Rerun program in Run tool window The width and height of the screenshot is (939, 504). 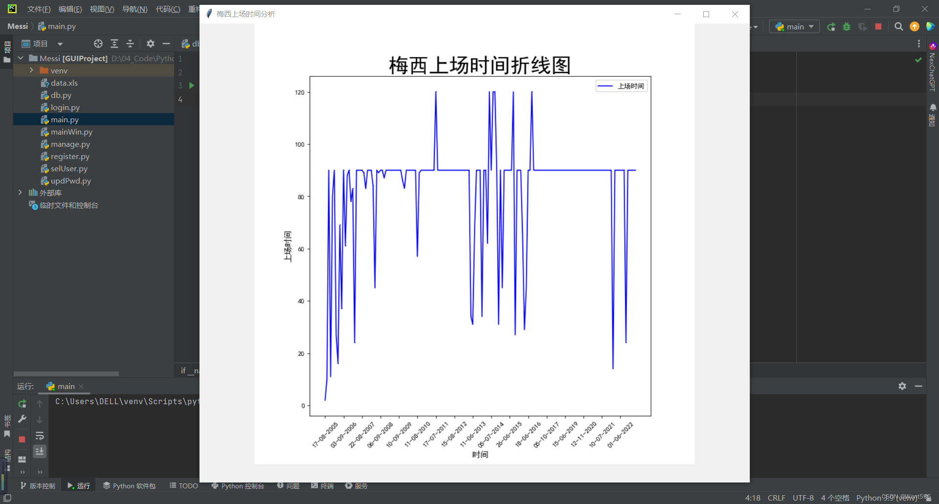coord(22,404)
